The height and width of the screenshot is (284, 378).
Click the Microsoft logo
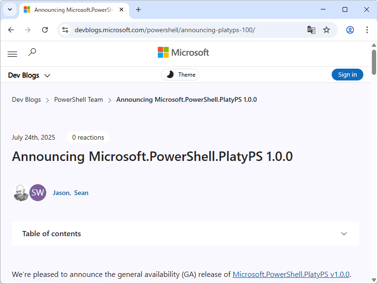tap(183, 53)
